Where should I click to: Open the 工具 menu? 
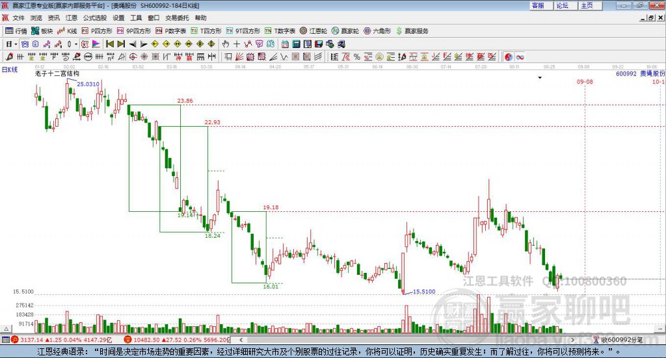click(x=136, y=18)
